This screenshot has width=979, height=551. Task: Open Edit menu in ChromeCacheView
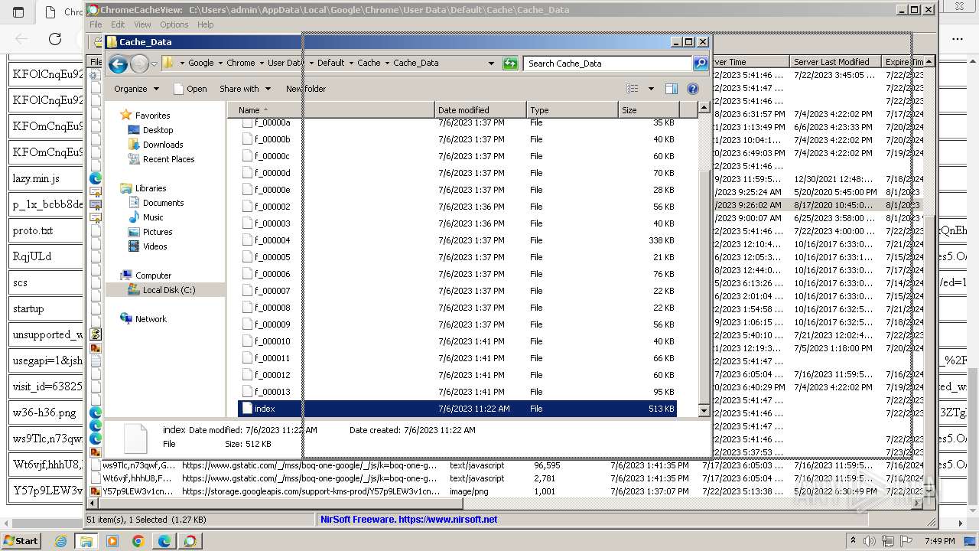coord(118,24)
